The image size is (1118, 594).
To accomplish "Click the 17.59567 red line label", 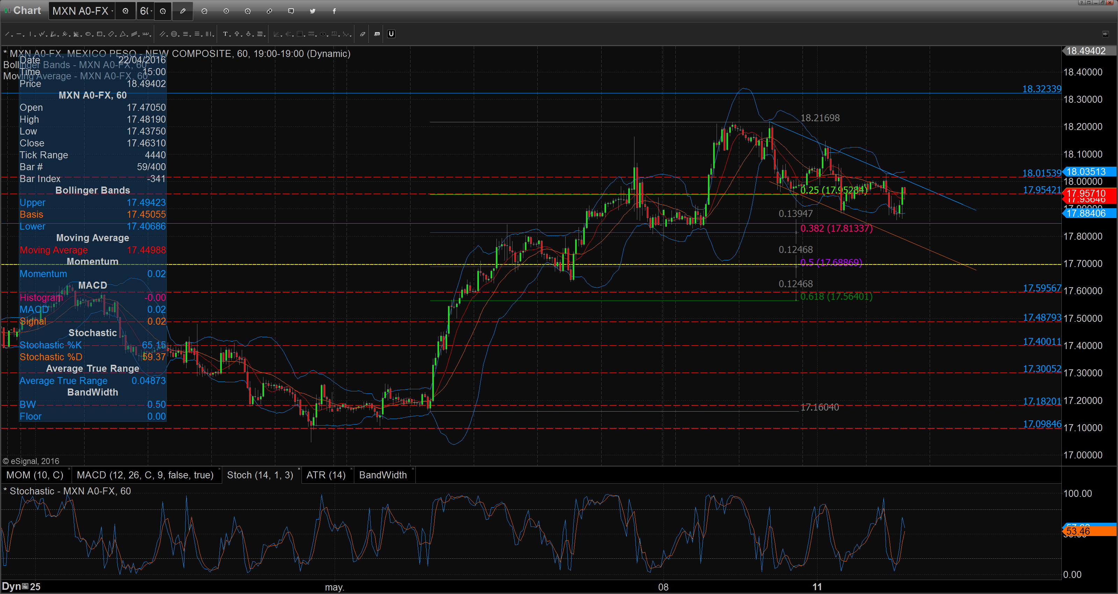I will tap(1042, 288).
